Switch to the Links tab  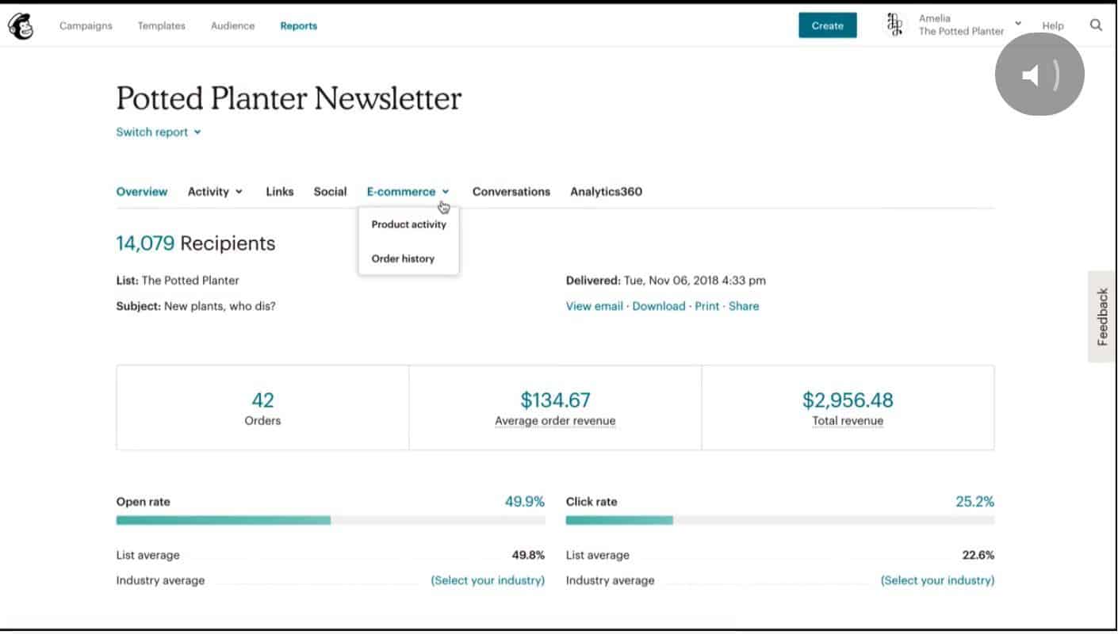point(279,192)
